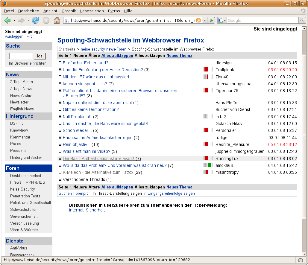The width and height of the screenshot is (308, 265).
Task: Expand thread 'Raff empfiehlt bis dahin'
Action: click(60, 91)
